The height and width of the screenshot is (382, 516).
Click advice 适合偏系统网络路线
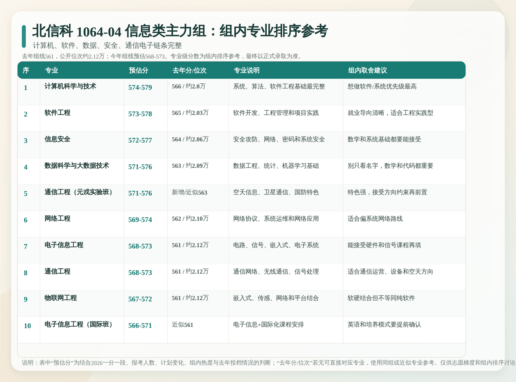coord(375,219)
